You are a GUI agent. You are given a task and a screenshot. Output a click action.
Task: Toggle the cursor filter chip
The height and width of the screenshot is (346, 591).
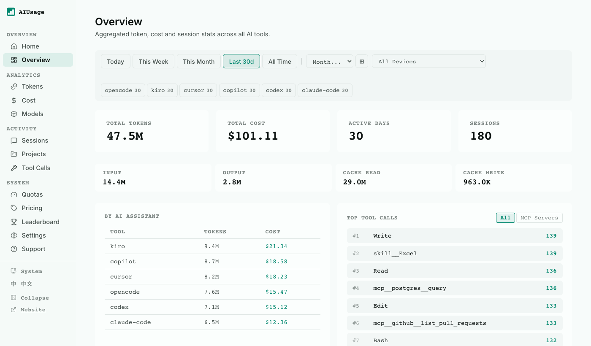point(198,90)
